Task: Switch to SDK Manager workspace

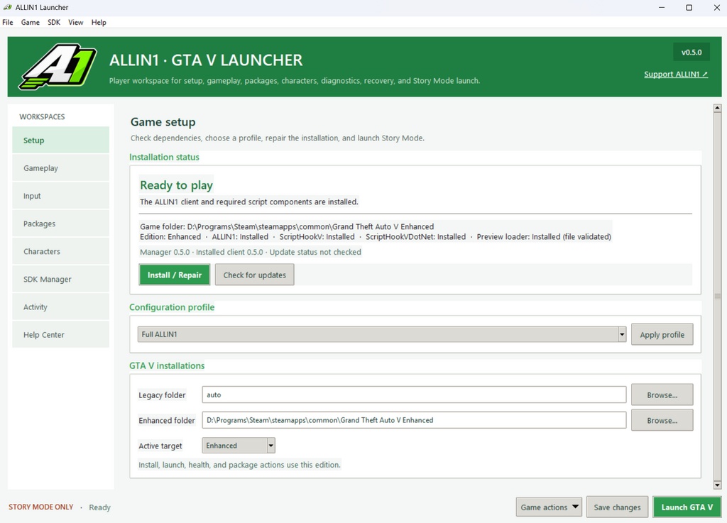Action: [61, 279]
